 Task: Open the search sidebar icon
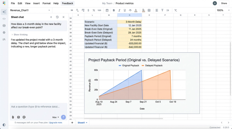click(x=4, y=39)
